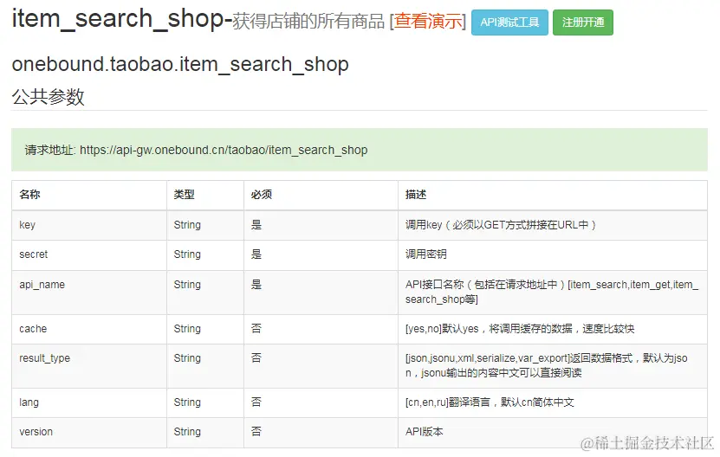Click String type in the version row

pos(187,432)
